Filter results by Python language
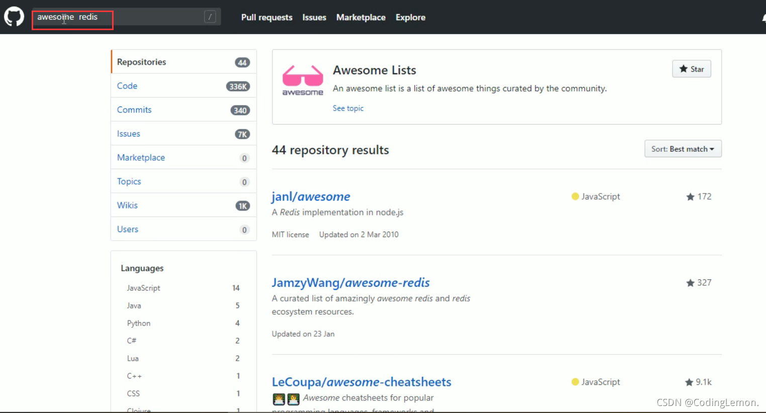This screenshot has height=413, width=766. point(183,323)
